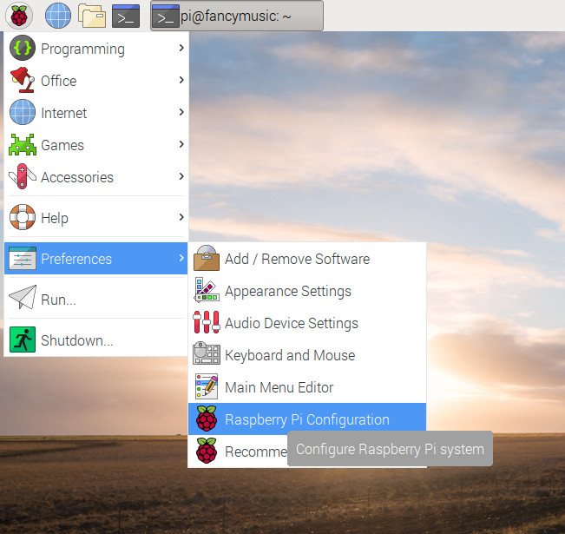Open Add / Remove Software
565x534 pixels.
click(x=307, y=258)
